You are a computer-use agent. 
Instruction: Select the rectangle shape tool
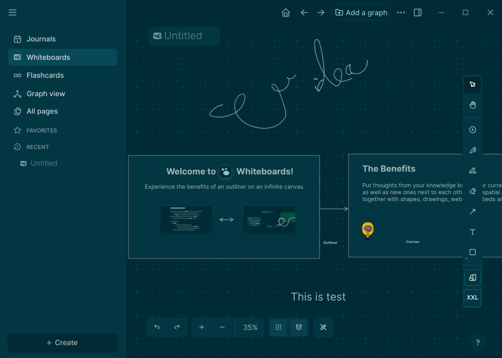pyautogui.click(x=472, y=252)
